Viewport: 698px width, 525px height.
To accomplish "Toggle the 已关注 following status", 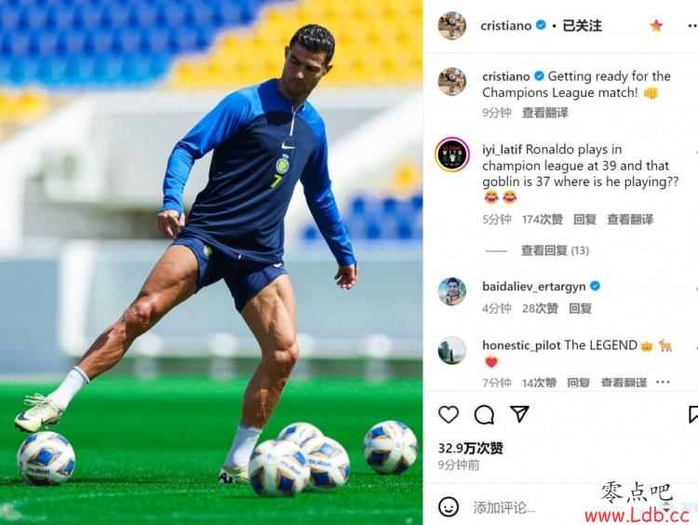I will [x=582, y=26].
